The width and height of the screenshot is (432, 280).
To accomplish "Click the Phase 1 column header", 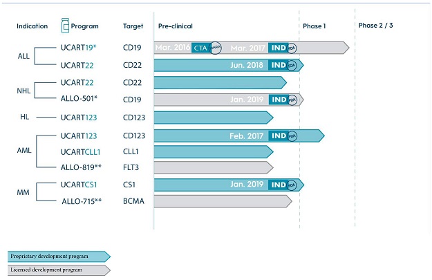I will [314, 26].
